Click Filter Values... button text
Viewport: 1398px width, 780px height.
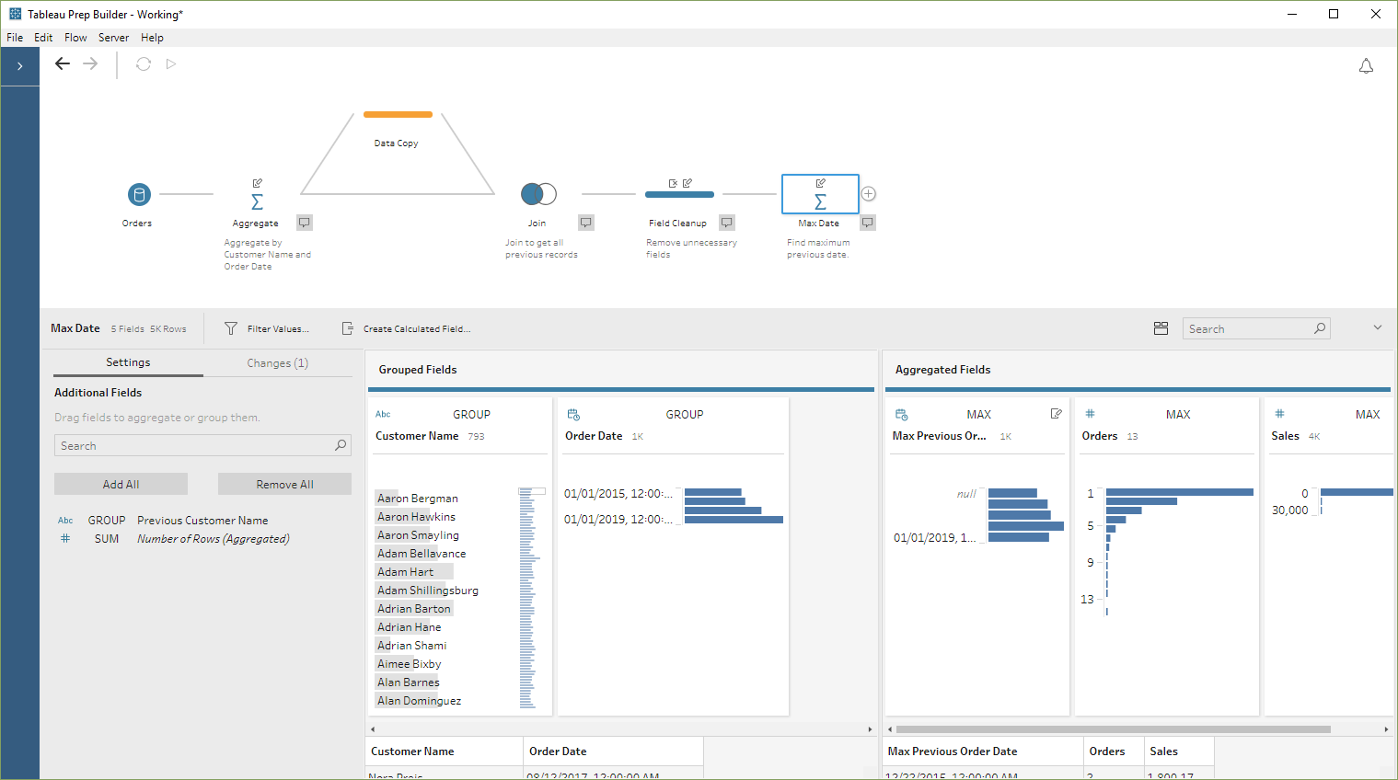pyautogui.click(x=278, y=328)
